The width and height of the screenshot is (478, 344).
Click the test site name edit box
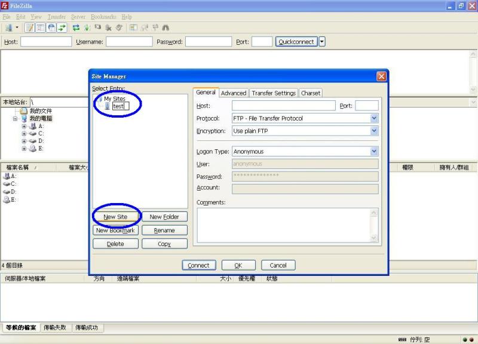click(121, 106)
